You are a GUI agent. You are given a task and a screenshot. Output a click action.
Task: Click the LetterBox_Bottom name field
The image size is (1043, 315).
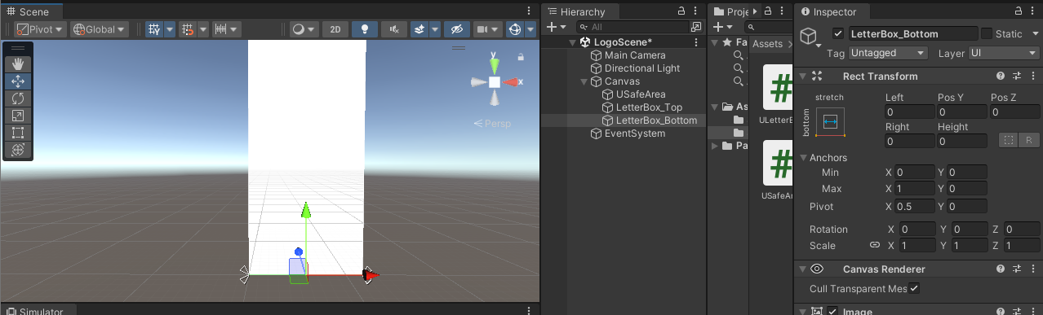(912, 34)
